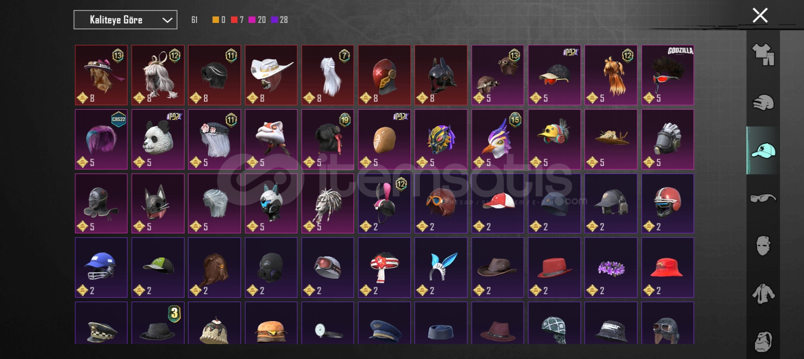Select the panda head item
Image resolution: width=804 pixels, height=359 pixels.
[x=158, y=140]
